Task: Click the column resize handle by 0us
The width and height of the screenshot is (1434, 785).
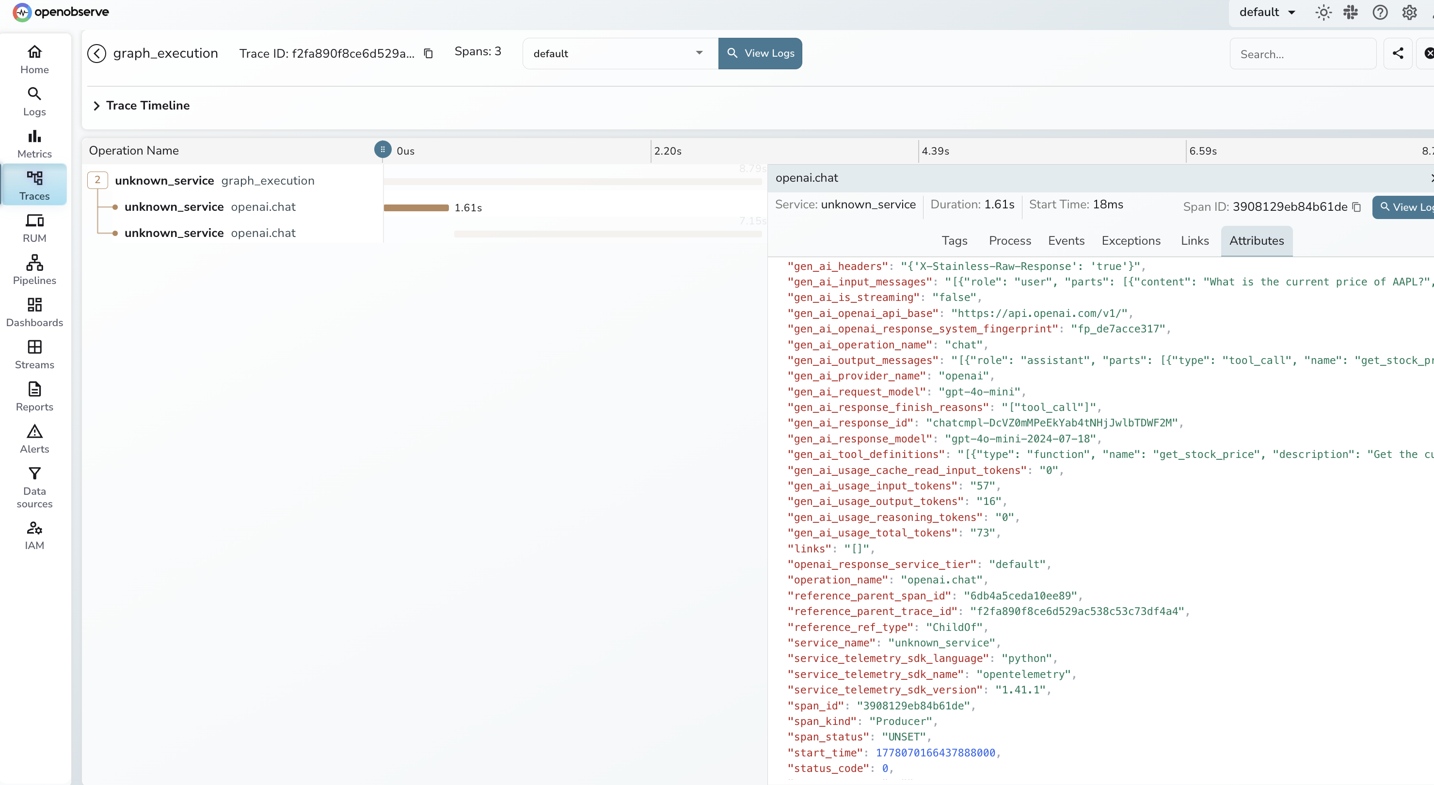Action: [x=382, y=150]
